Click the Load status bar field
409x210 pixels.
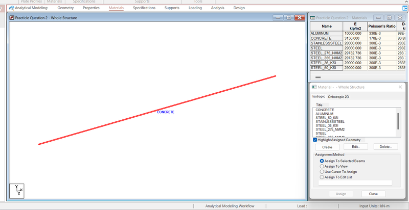(x=302, y=206)
